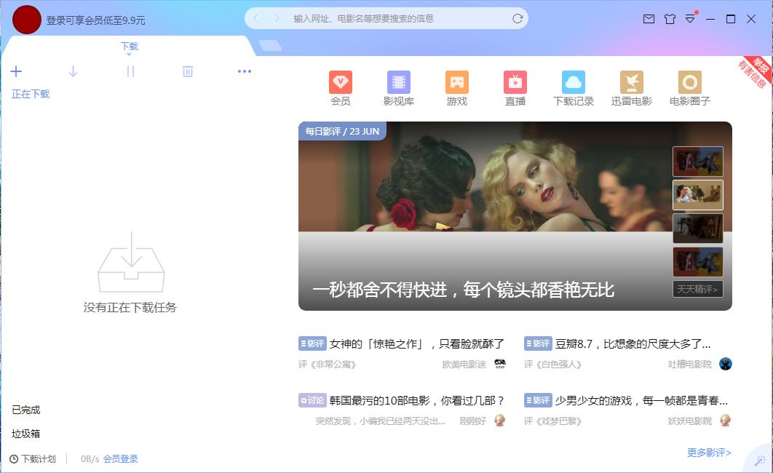Open the 会员 (VIP) panel

tap(341, 88)
